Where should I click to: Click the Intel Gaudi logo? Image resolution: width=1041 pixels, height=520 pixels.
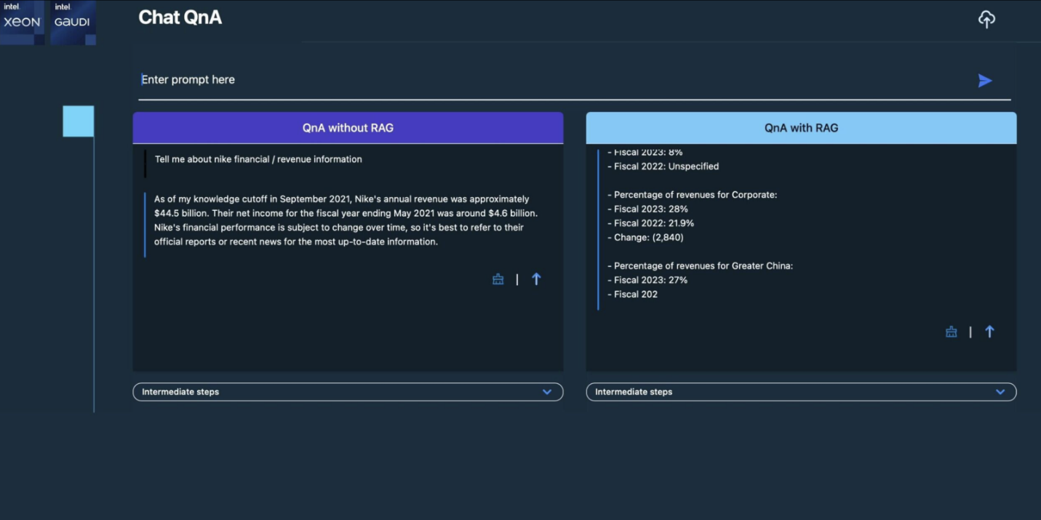click(73, 22)
